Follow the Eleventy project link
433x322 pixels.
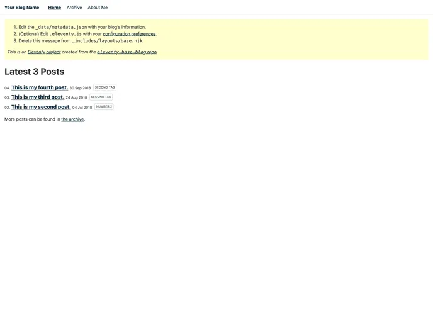pyautogui.click(x=44, y=52)
